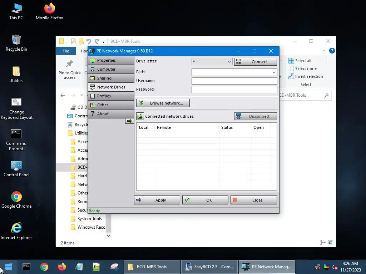The height and width of the screenshot is (274, 366).
Task: Click the Username input field
Action: 234,81
